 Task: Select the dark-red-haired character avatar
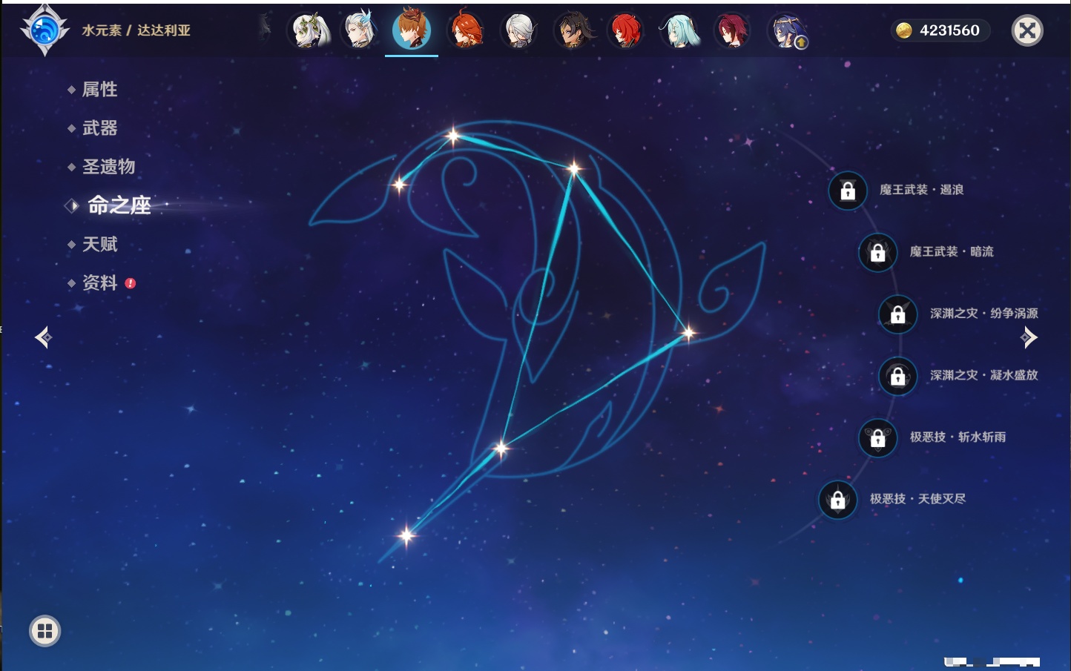[x=732, y=30]
